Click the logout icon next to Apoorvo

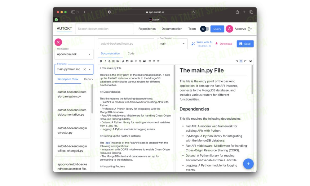click(x=250, y=29)
